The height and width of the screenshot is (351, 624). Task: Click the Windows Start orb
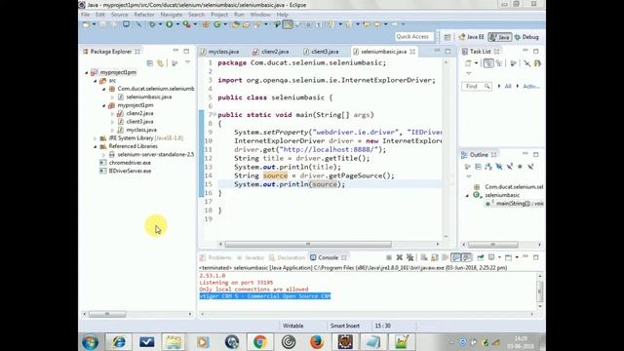(91, 342)
